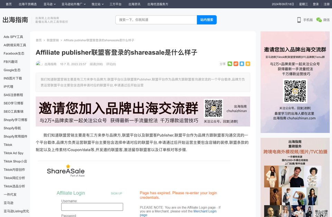Open the 跨境电商外模视频/图片/TVC拍摄 ad
This screenshot has height=217, width=332.
295,177
